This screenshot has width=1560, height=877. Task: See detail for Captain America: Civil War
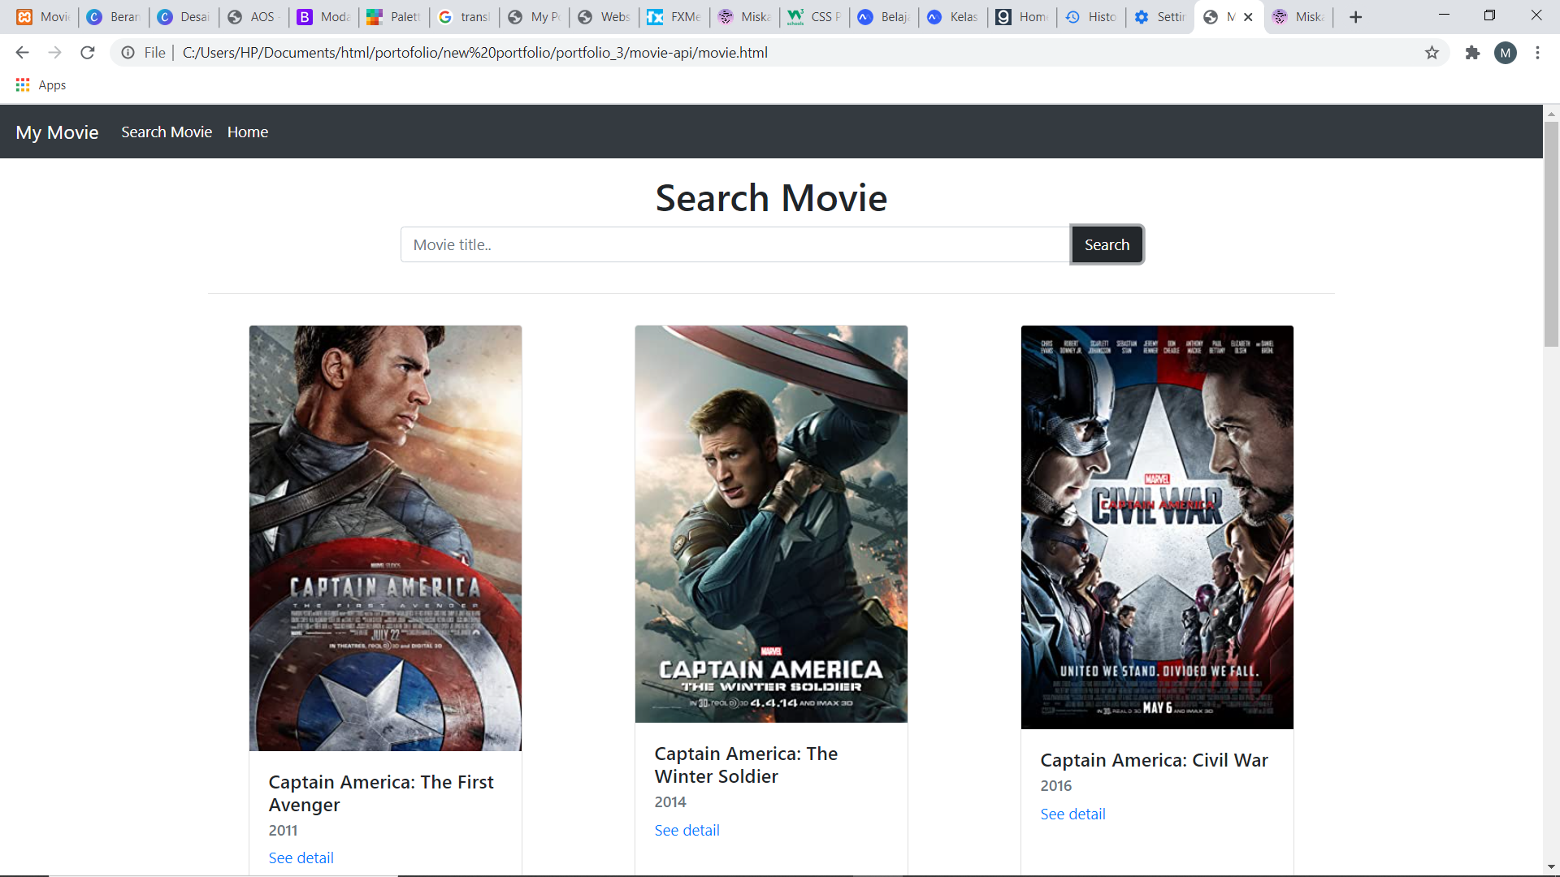[x=1072, y=814]
